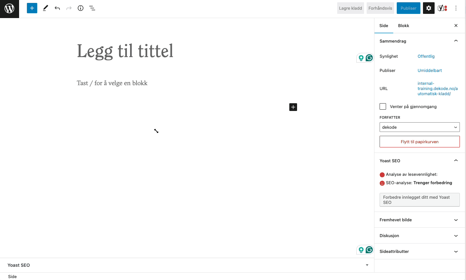Click the Publiser button
The height and width of the screenshot is (280, 466).
[408, 8]
